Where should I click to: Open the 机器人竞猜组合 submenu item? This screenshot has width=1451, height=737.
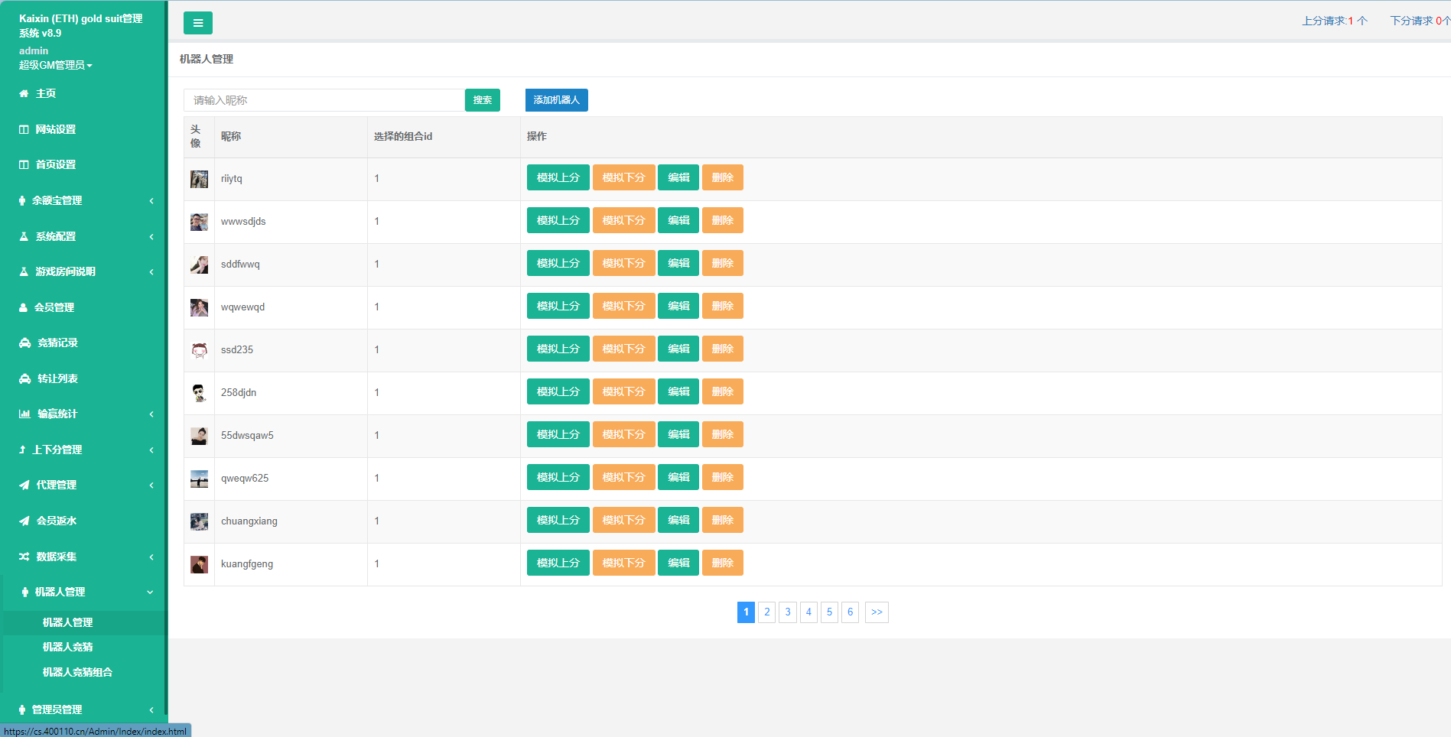point(77,672)
